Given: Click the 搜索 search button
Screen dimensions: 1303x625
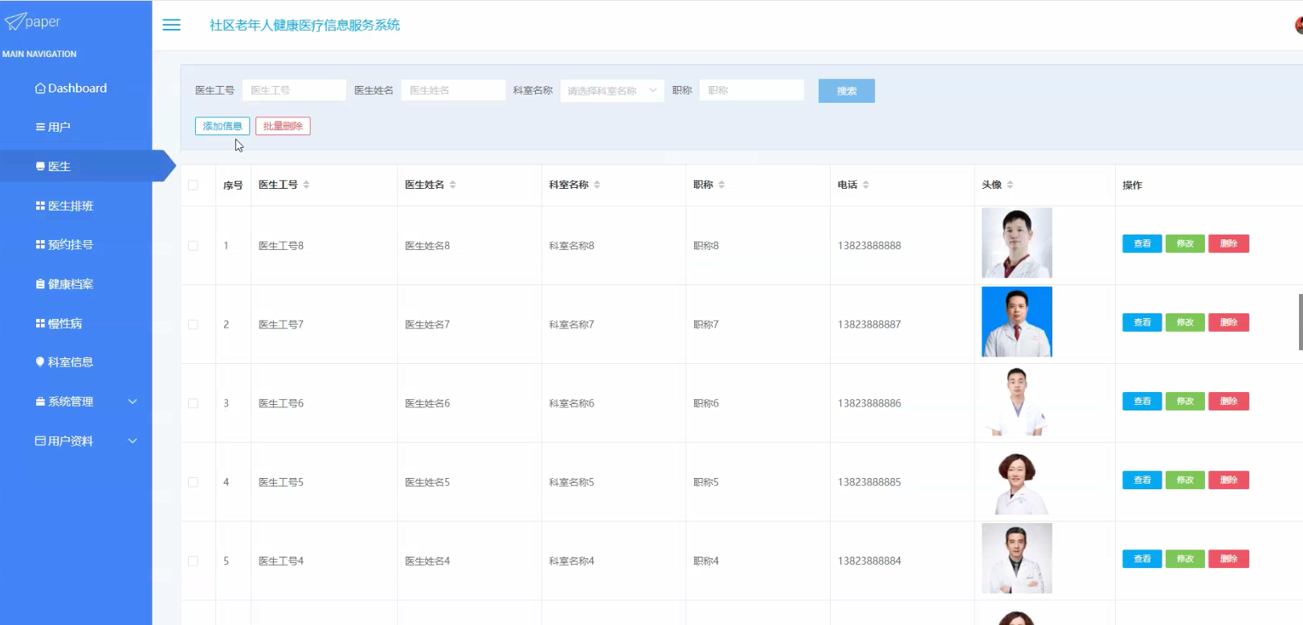Looking at the screenshot, I should (847, 91).
